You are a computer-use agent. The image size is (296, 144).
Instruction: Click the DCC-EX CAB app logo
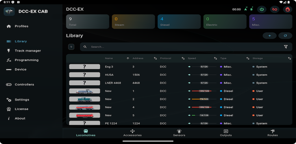coord(9,12)
